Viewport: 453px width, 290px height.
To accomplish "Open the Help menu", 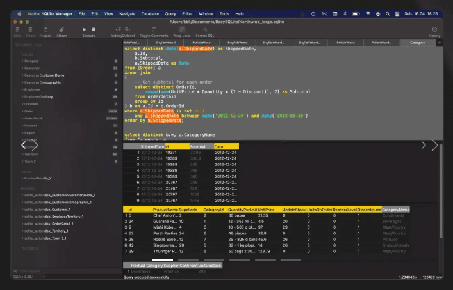I will click(x=240, y=14).
